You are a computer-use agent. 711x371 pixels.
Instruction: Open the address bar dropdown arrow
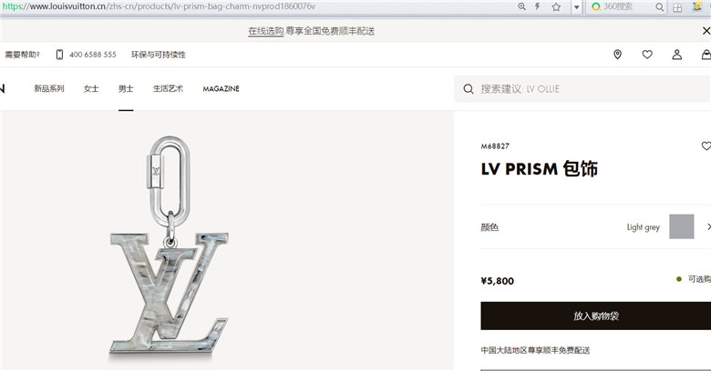click(576, 7)
